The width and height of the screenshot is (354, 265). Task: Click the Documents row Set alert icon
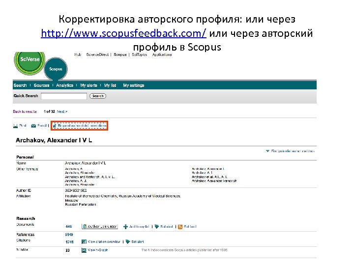(157, 226)
